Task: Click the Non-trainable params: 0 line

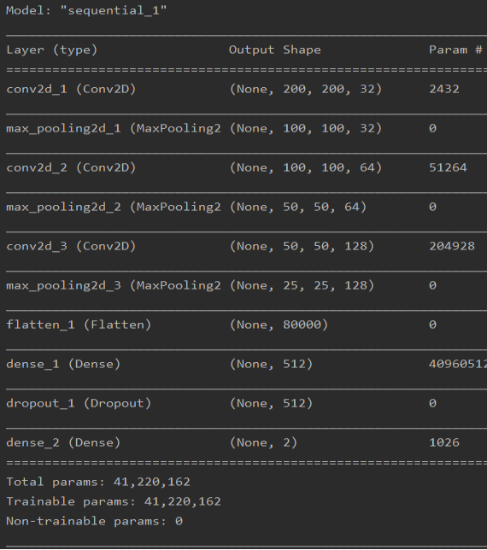Action: click(x=94, y=521)
